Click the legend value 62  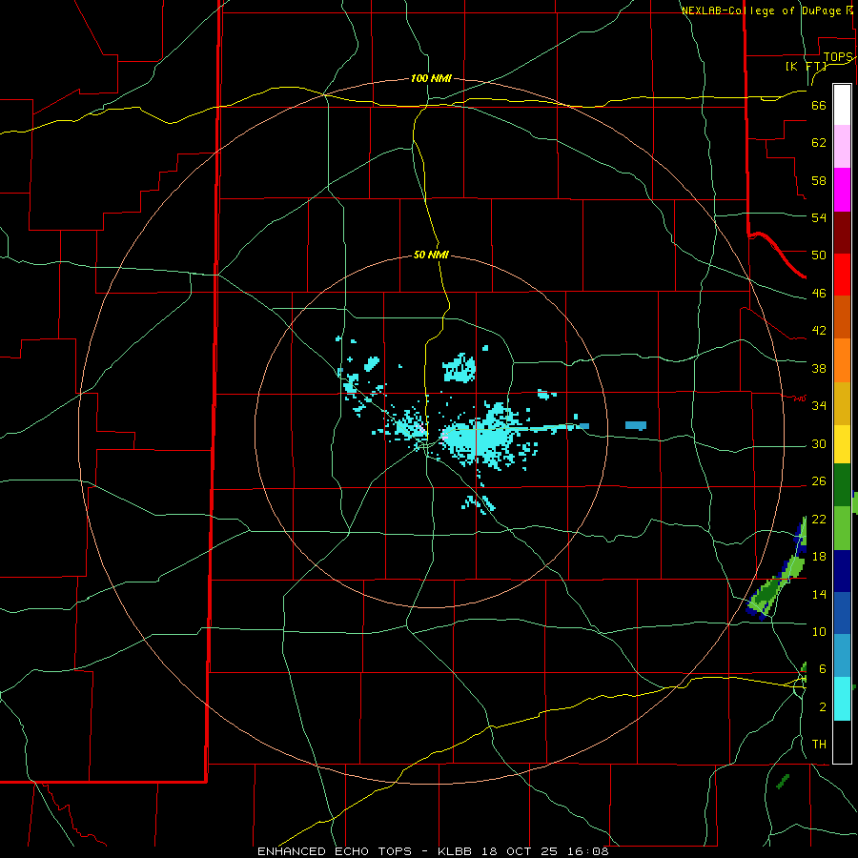[x=819, y=143]
